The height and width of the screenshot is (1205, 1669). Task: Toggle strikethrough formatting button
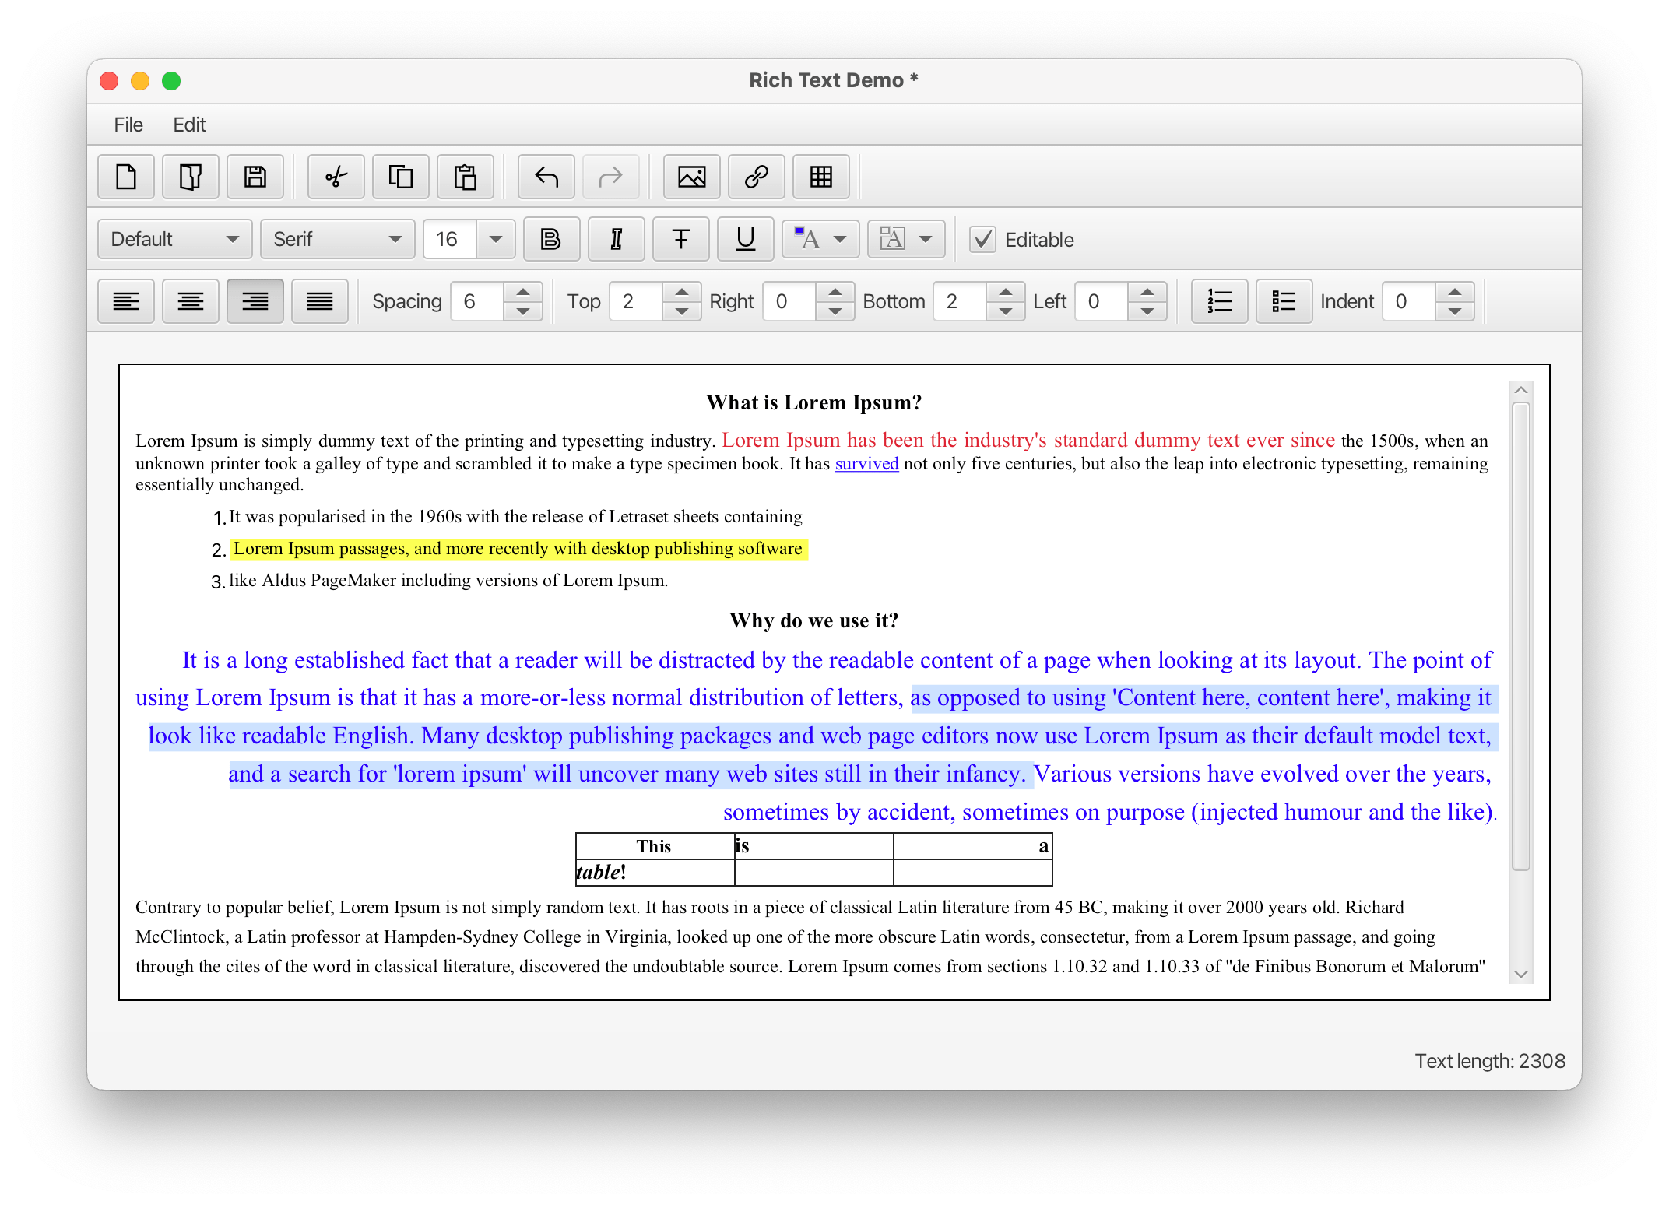[x=681, y=239]
